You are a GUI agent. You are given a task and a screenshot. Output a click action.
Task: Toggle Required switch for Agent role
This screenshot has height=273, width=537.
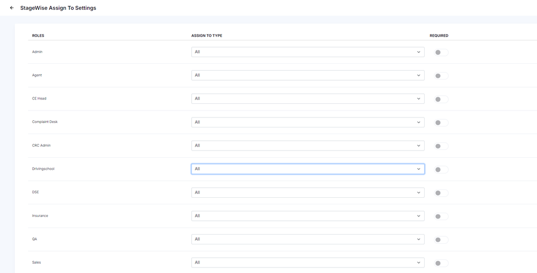click(x=441, y=76)
